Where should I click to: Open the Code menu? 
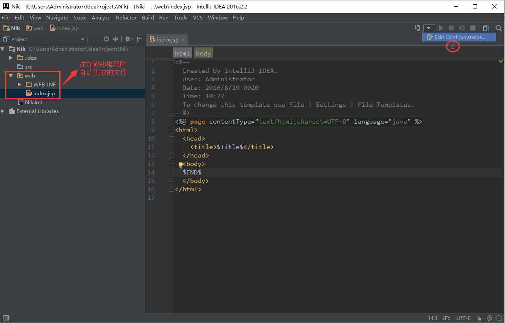tap(80, 18)
